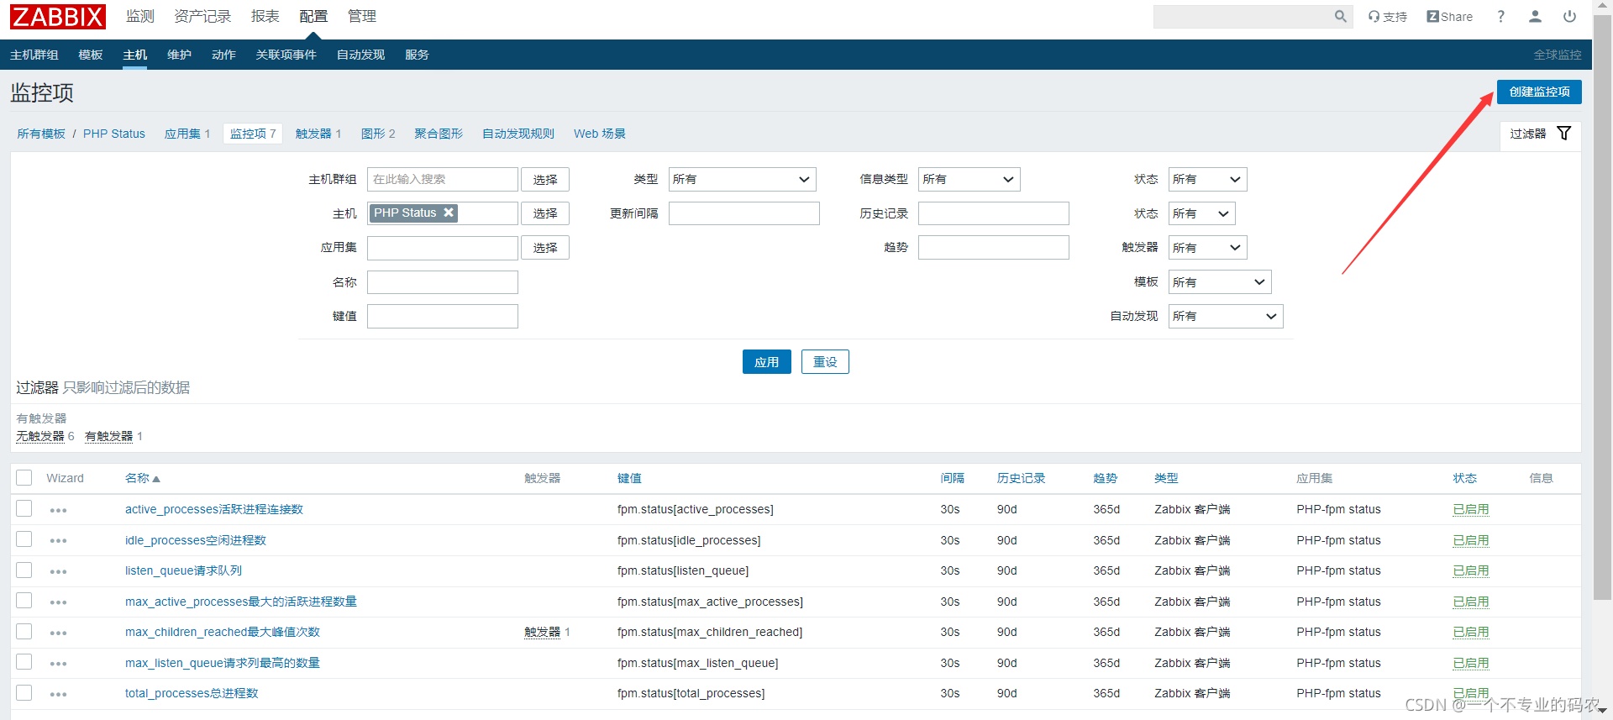
Task: Open the 报表 top menu
Action: coord(265,16)
